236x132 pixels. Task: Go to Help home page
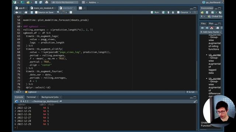tap(212, 28)
